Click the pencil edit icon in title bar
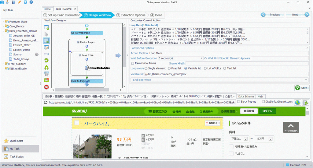 point(19,2)
